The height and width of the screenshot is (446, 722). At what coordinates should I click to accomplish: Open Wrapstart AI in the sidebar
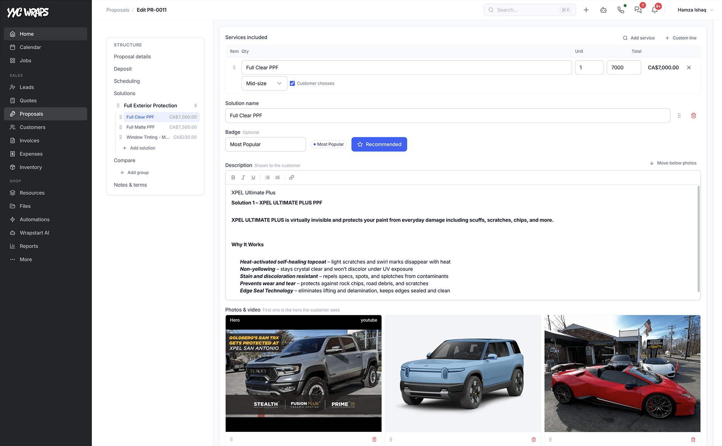coord(45,233)
